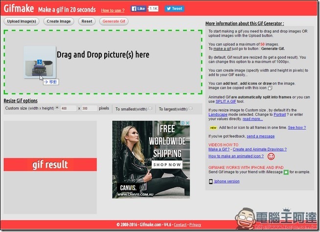
Task: Click the custom height input field
Action: (89, 108)
